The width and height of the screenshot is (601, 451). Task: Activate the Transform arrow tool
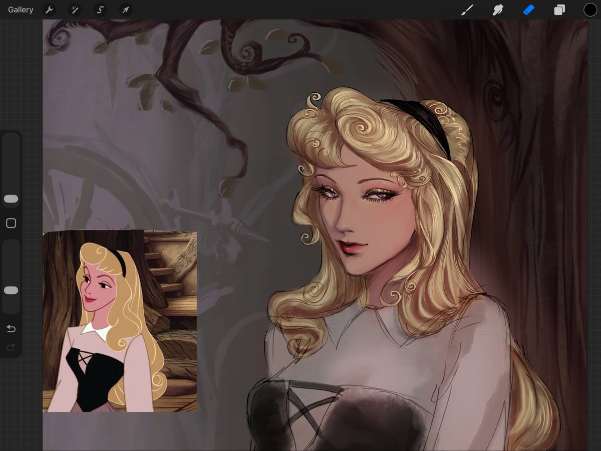pyautogui.click(x=126, y=10)
